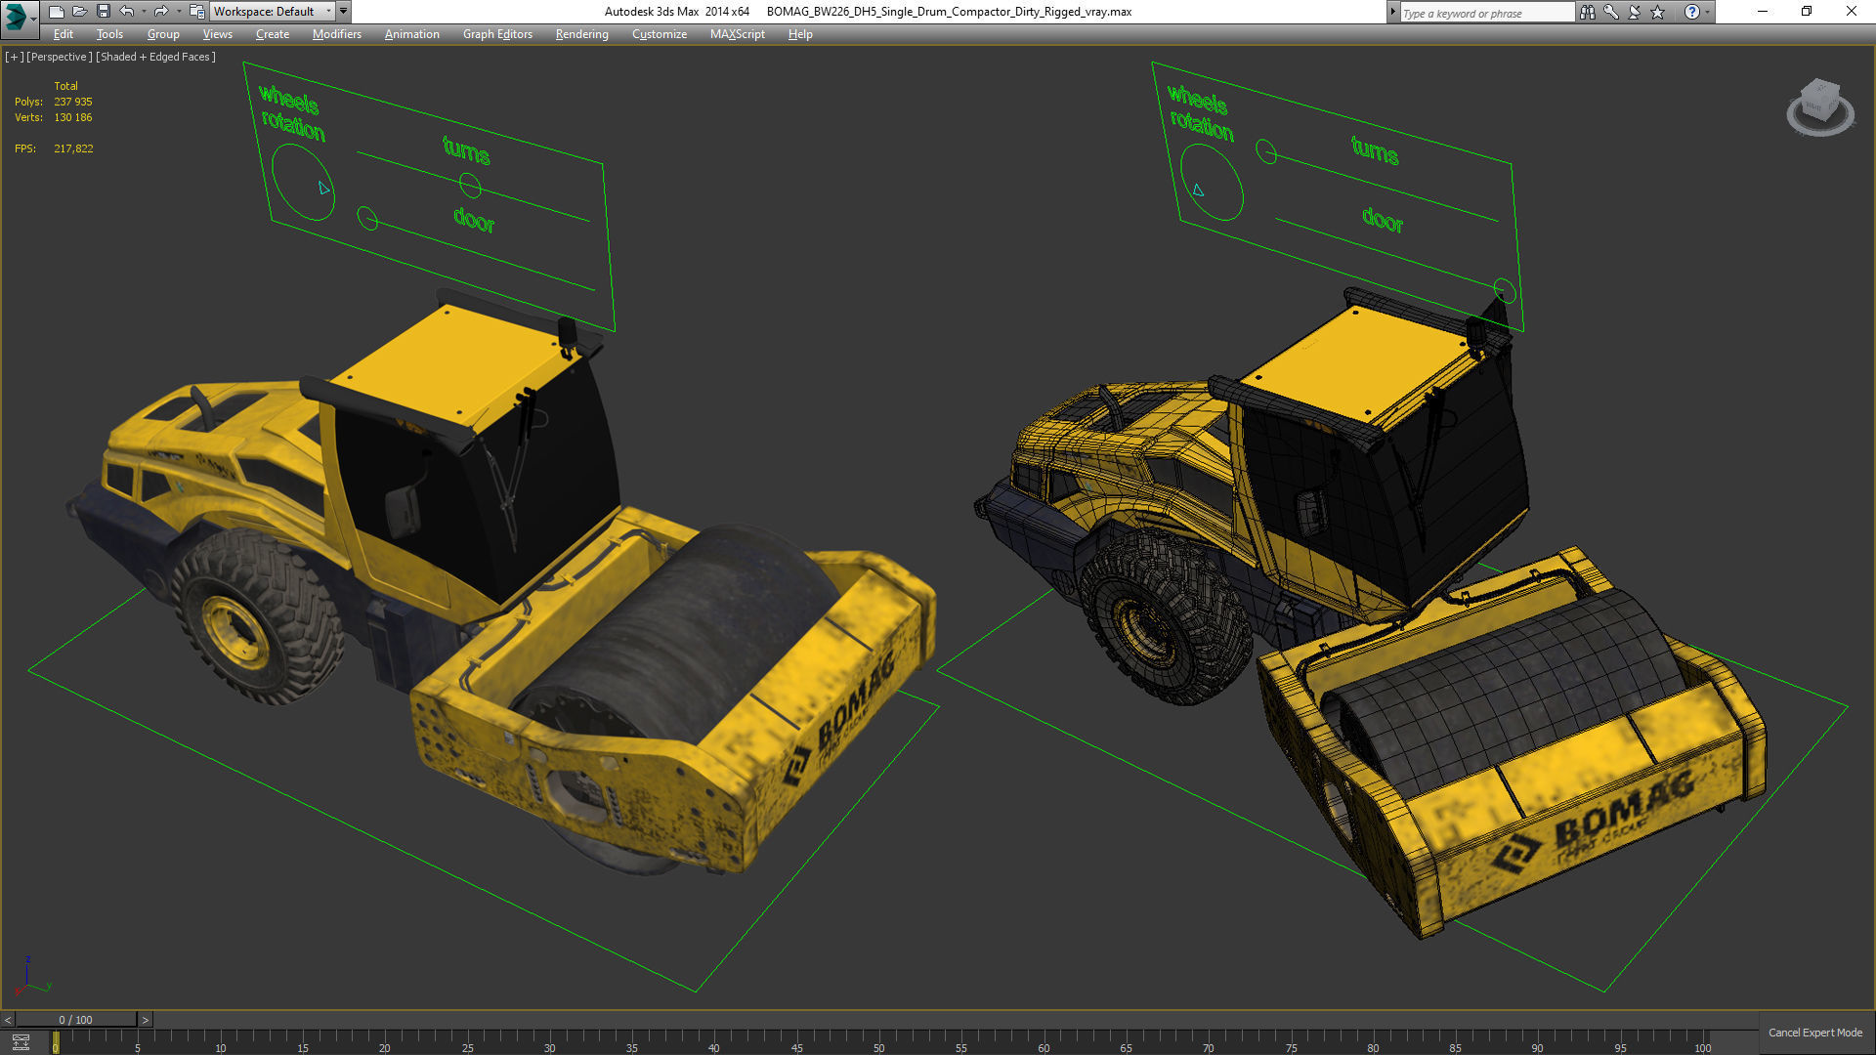Redo the last undone action
This screenshot has height=1055, width=1876.
click(x=161, y=12)
